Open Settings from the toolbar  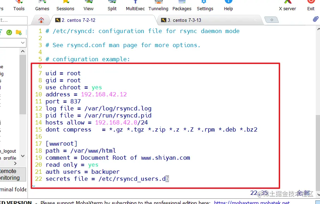(x=205, y=6)
